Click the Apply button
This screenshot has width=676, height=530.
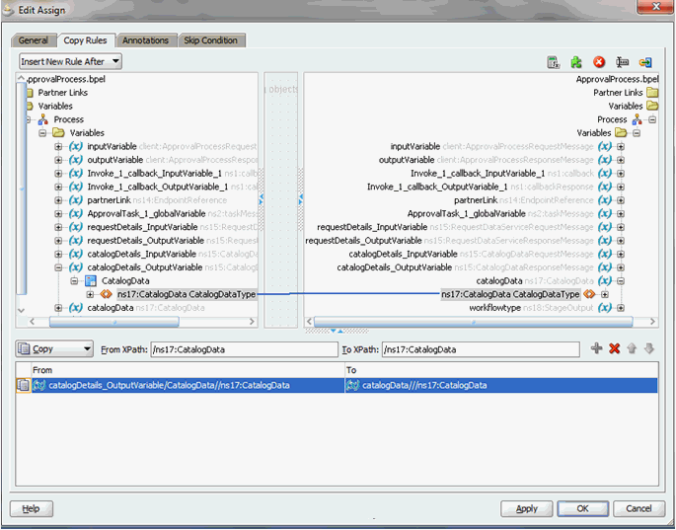526,509
